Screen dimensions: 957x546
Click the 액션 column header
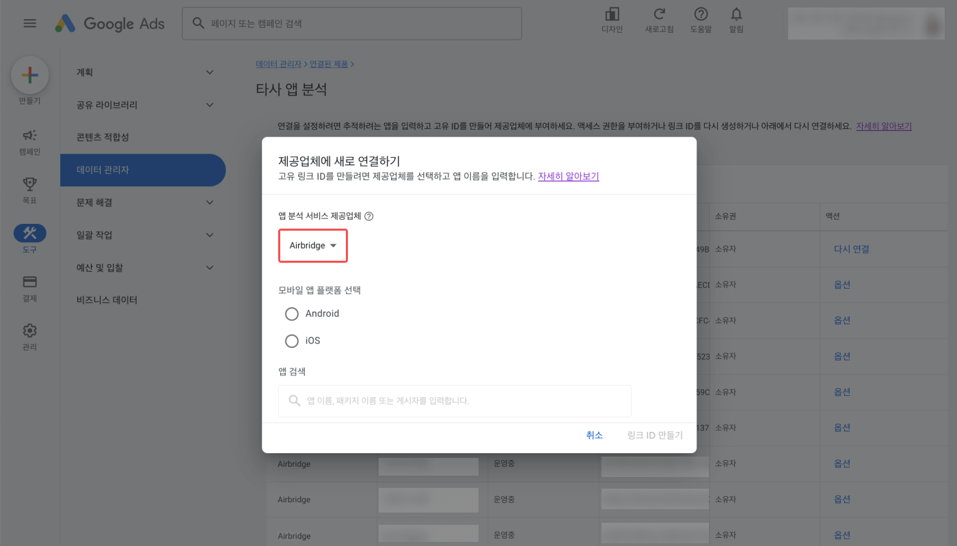832,216
